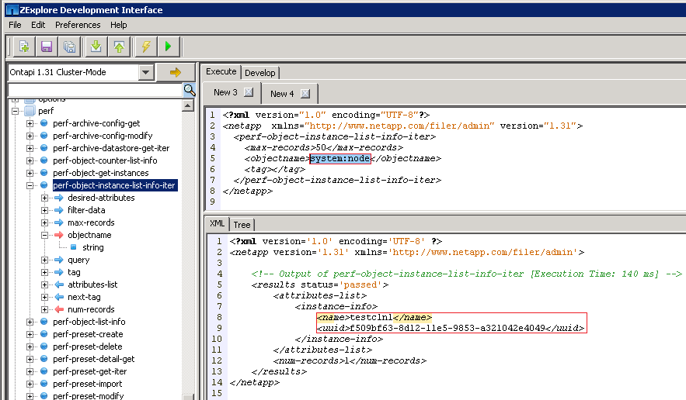Open the File menu
Image resolution: width=686 pixels, height=400 pixels.
coord(15,25)
